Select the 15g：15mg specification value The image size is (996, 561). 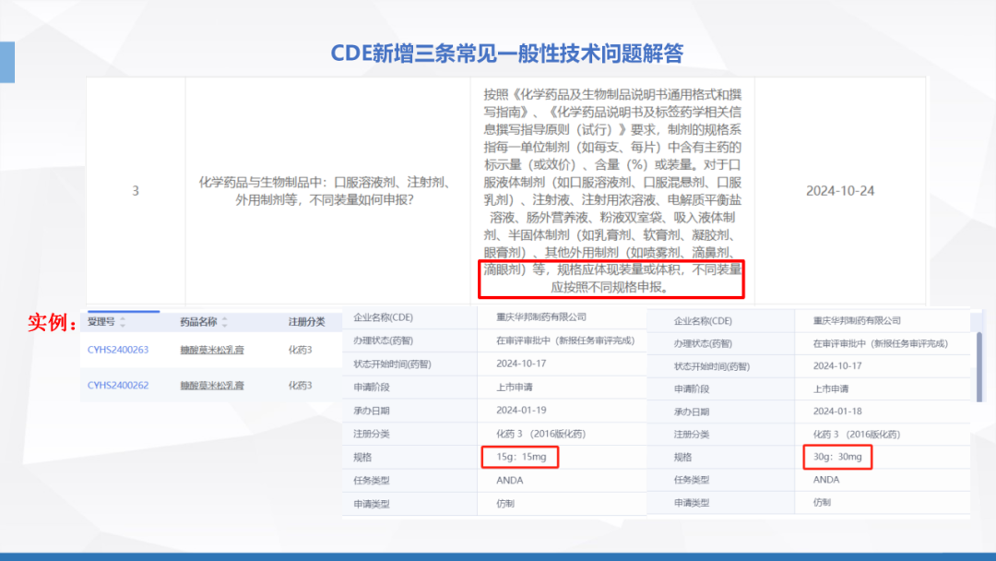pos(520,458)
